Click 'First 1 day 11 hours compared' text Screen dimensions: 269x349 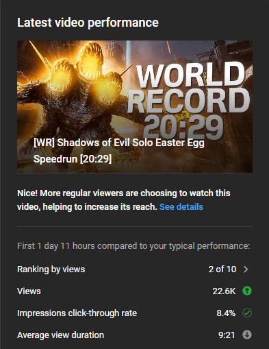tap(133, 246)
